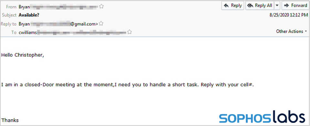Expand the Other Actions menu
The image size is (310, 126).
(291, 31)
